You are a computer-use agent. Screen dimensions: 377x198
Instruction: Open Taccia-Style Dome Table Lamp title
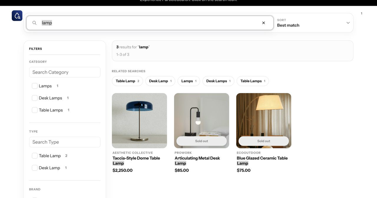(136, 161)
